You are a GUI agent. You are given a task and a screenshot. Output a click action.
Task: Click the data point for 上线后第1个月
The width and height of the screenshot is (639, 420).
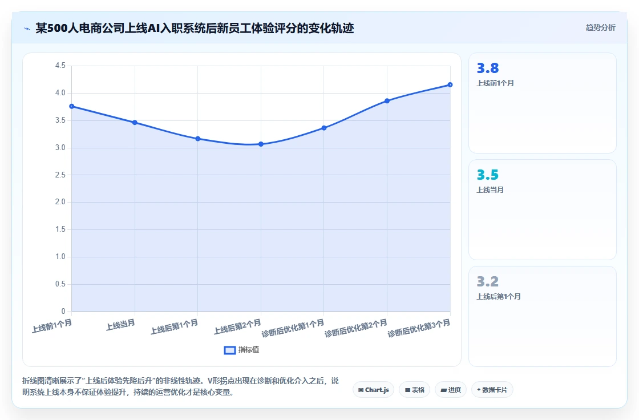(x=197, y=139)
